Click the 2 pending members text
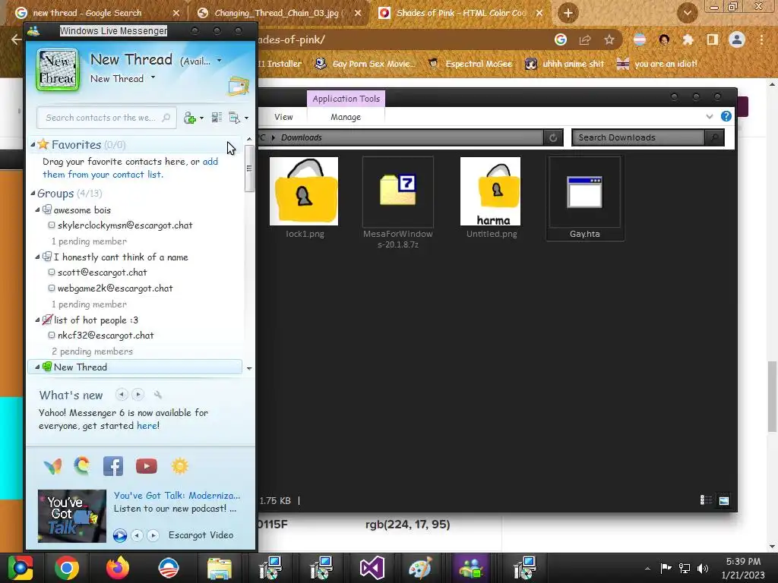778x583 pixels. [92, 351]
